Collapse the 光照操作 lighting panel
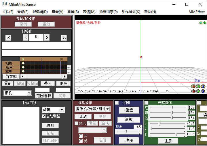The width and height of the screenshot is (207, 146). (147, 103)
